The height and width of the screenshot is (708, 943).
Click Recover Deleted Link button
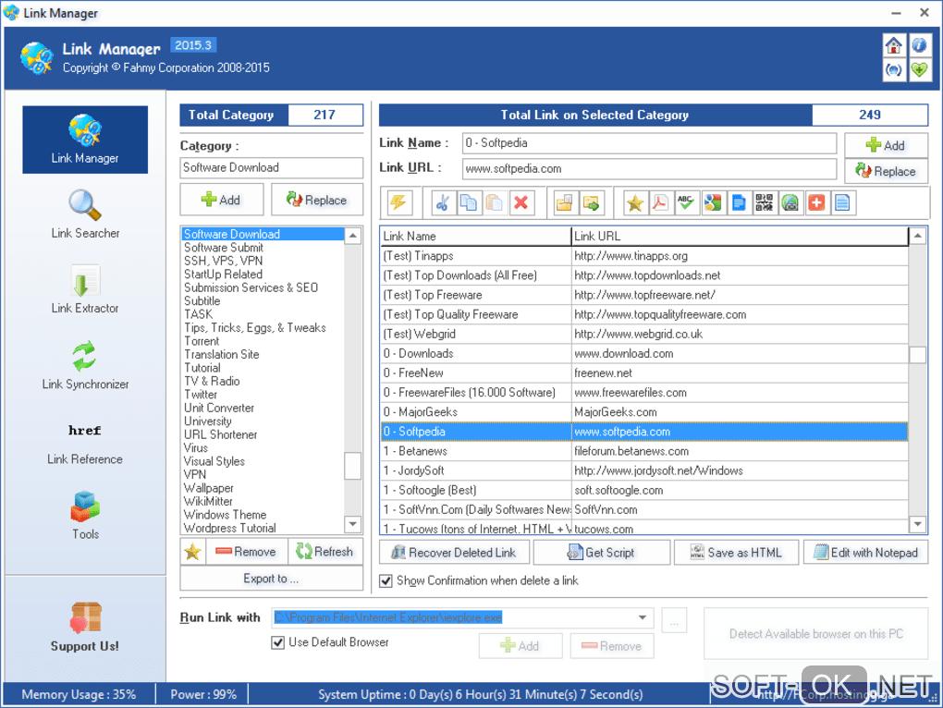click(x=454, y=553)
